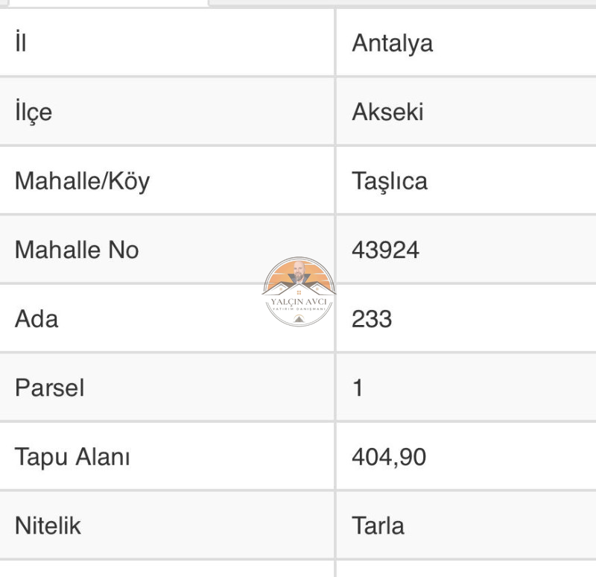Image resolution: width=596 pixels, height=577 pixels.
Task: Click the Parsel value 1
Action: (x=358, y=388)
